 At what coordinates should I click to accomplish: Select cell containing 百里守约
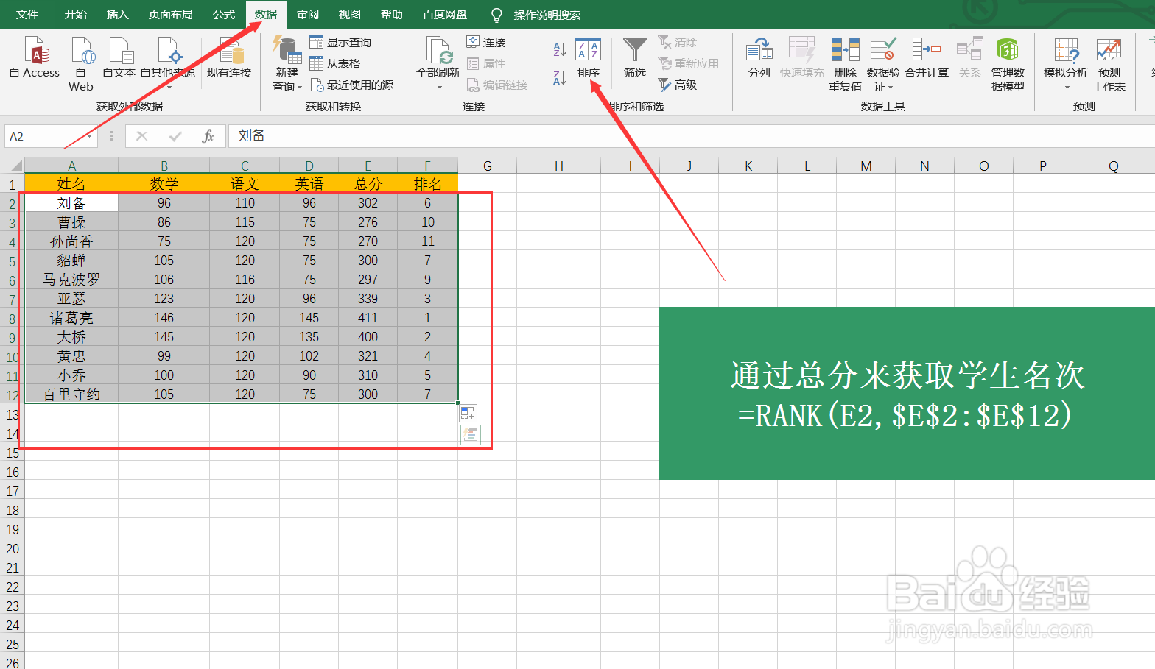71,394
